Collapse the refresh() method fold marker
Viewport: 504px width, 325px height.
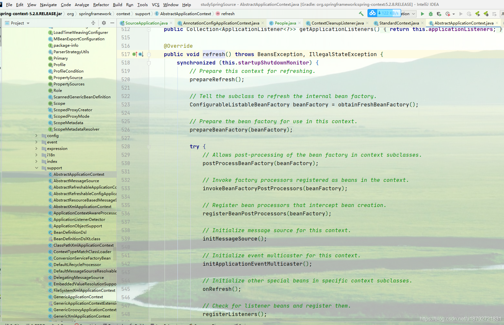pos(149,54)
